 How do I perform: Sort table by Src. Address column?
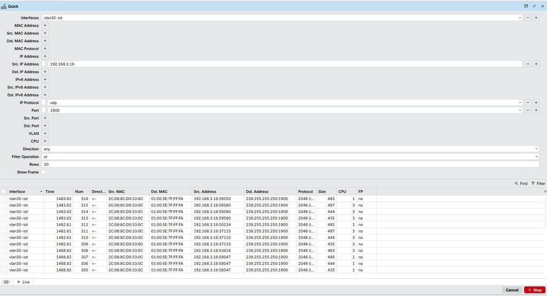217,191
